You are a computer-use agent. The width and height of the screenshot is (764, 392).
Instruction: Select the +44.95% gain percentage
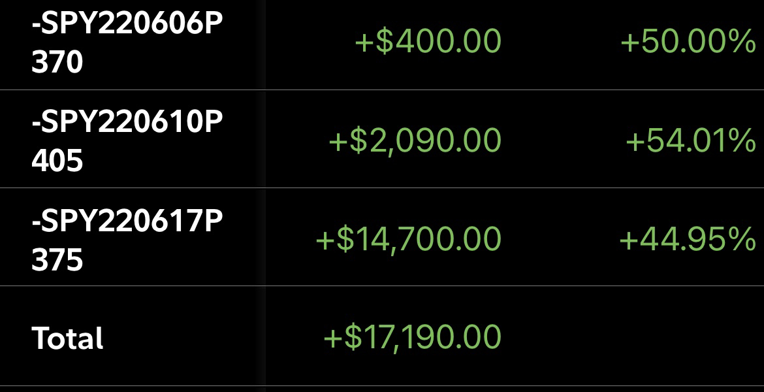688,240
